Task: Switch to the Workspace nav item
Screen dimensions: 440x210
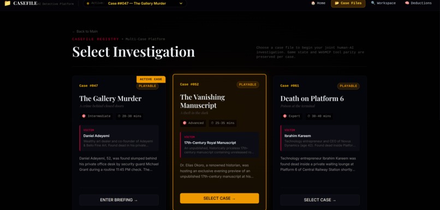Action: coord(383,3)
